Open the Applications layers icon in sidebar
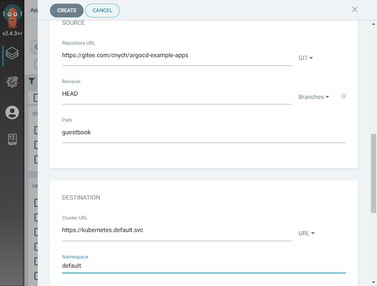The width and height of the screenshot is (377, 286). (12, 53)
